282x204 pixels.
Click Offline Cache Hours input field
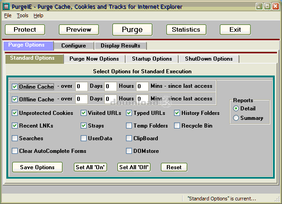(111, 99)
